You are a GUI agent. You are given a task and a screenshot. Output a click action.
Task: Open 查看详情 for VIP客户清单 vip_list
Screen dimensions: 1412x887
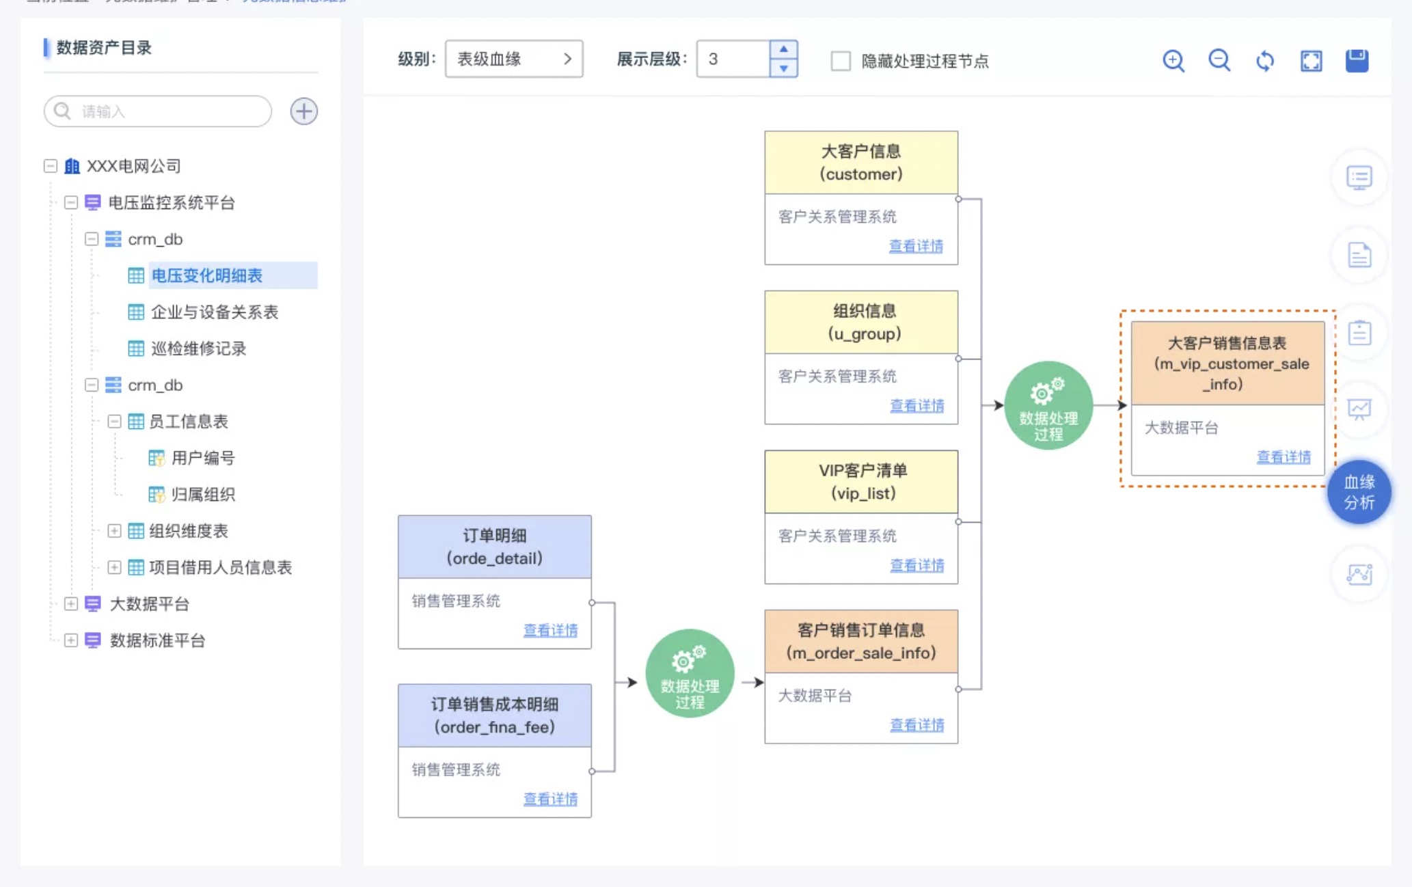917,565
